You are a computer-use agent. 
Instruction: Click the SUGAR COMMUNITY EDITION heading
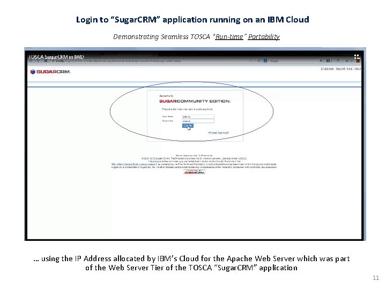pos(195,101)
